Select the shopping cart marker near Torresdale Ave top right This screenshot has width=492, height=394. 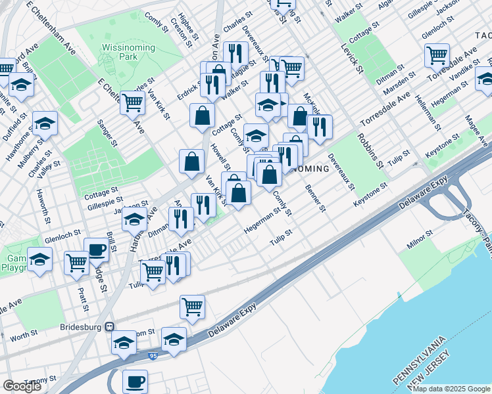(x=437, y=56)
